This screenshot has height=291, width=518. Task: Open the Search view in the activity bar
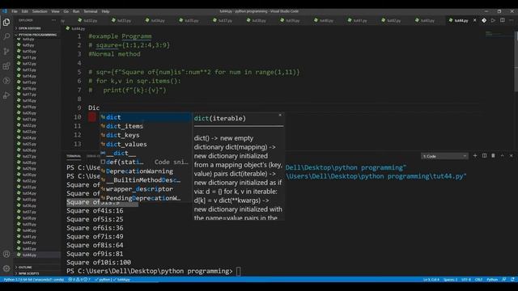pyautogui.click(x=6, y=36)
